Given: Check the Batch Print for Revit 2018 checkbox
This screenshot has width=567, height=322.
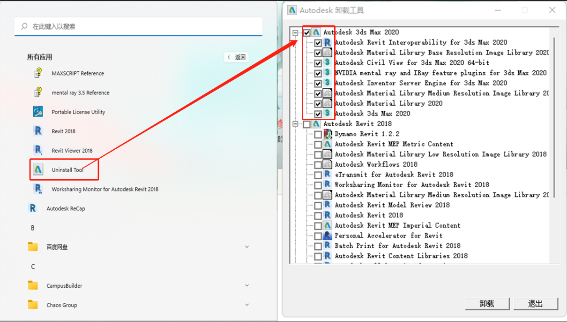Looking at the screenshot, I should pos(318,246).
